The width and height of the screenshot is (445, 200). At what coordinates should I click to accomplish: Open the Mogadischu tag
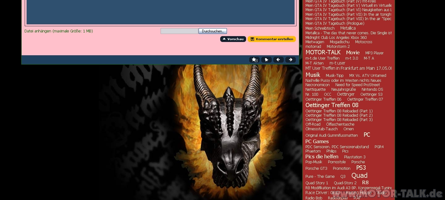coord(340,42)
